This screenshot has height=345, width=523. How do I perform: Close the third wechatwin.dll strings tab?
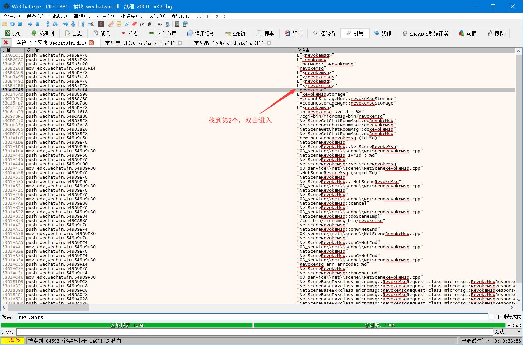269,43
